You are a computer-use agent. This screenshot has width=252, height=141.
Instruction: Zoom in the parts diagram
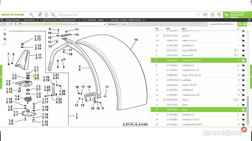point(5,39)
